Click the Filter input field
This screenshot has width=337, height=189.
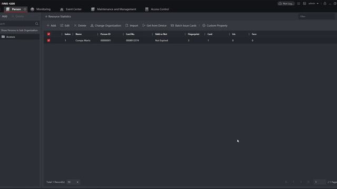tap(316, 16)
